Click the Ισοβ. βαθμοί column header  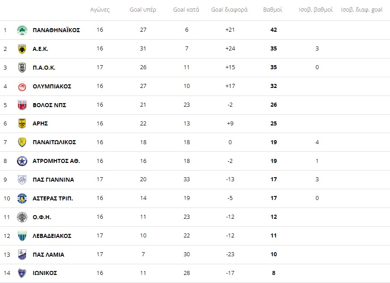(x=316, y=10)
